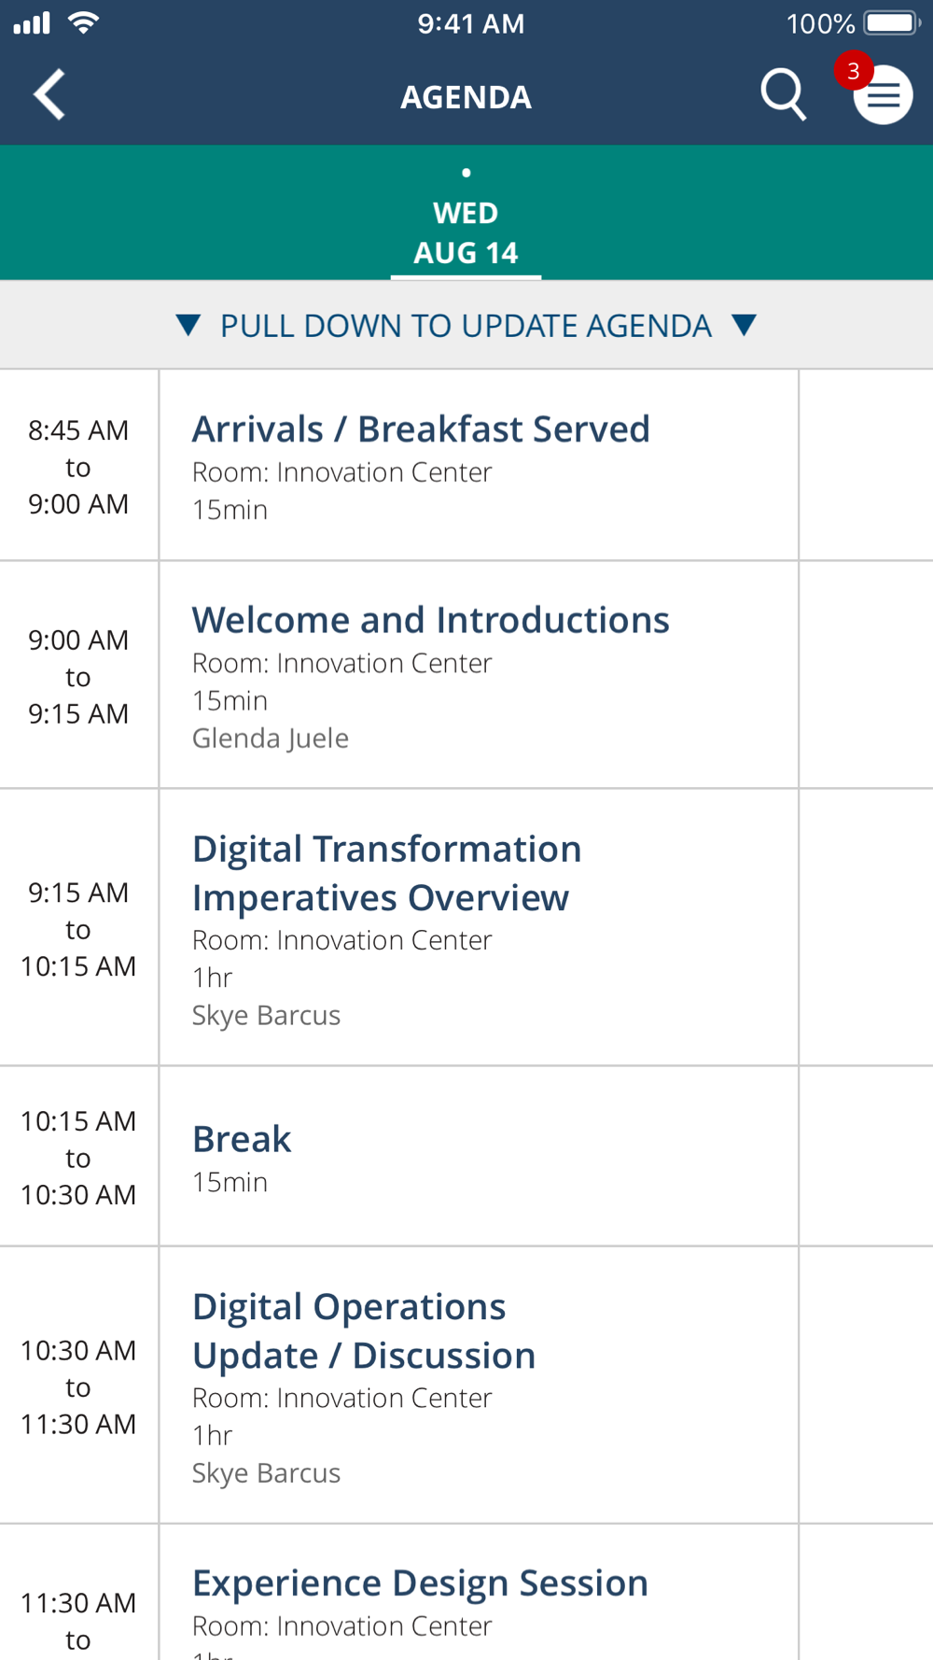
Task: Tap the back arrow icon
Action: tap(49, 94)
